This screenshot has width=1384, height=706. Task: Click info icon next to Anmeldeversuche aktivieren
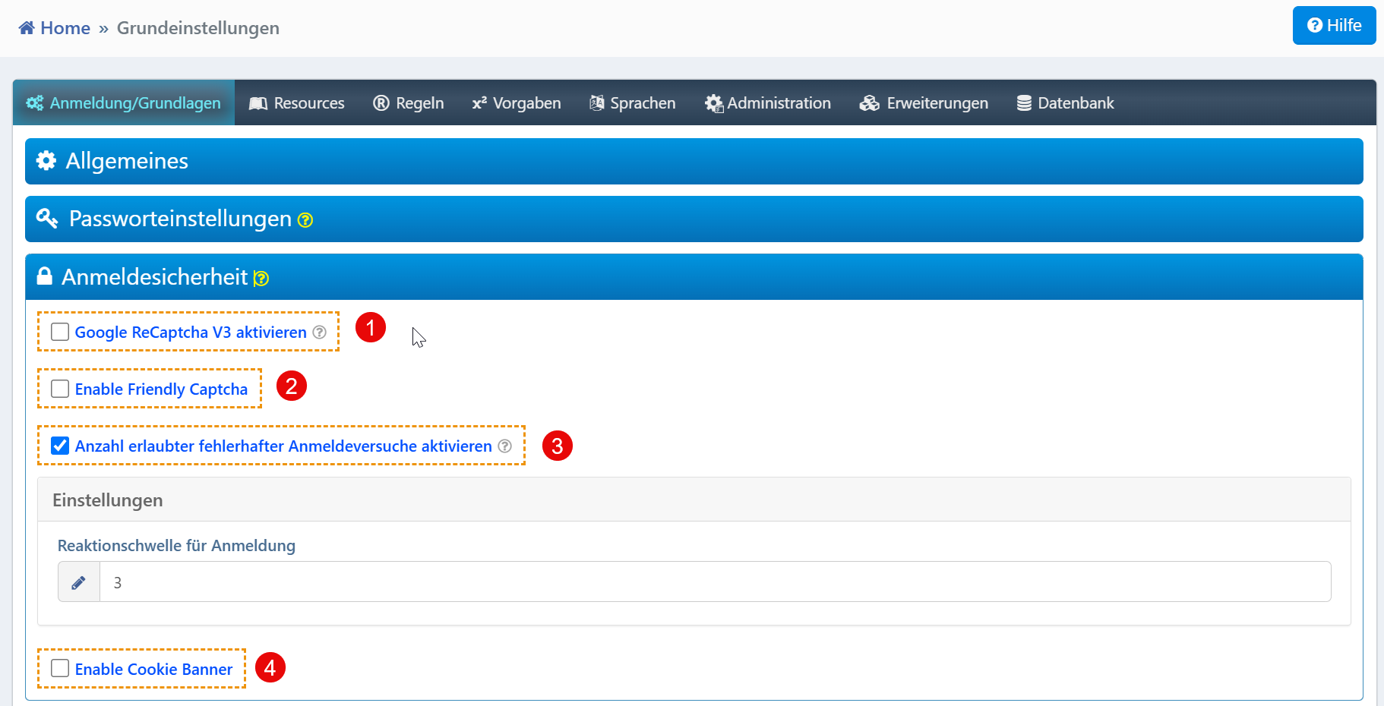505,446
